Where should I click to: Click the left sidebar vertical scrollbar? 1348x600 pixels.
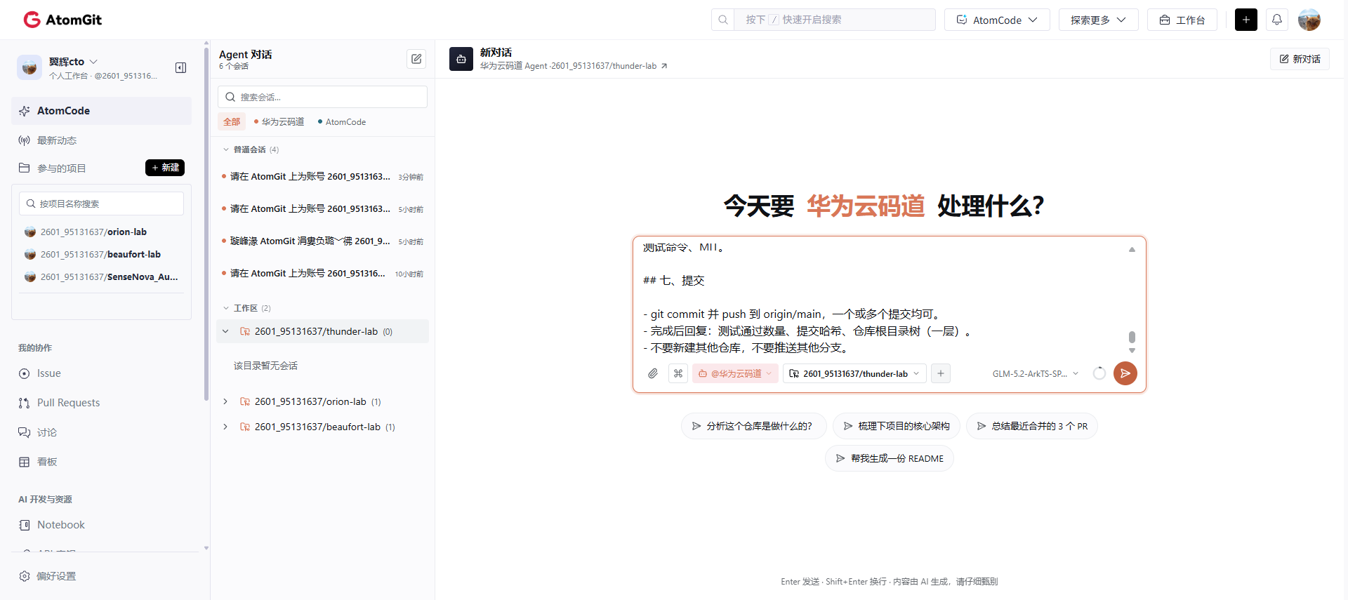pos(206,225)
